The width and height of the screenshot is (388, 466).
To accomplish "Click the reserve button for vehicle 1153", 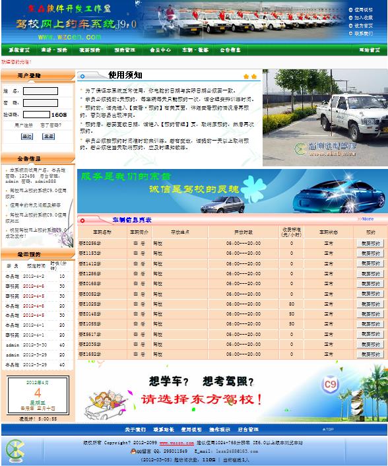I will point(370,253).
